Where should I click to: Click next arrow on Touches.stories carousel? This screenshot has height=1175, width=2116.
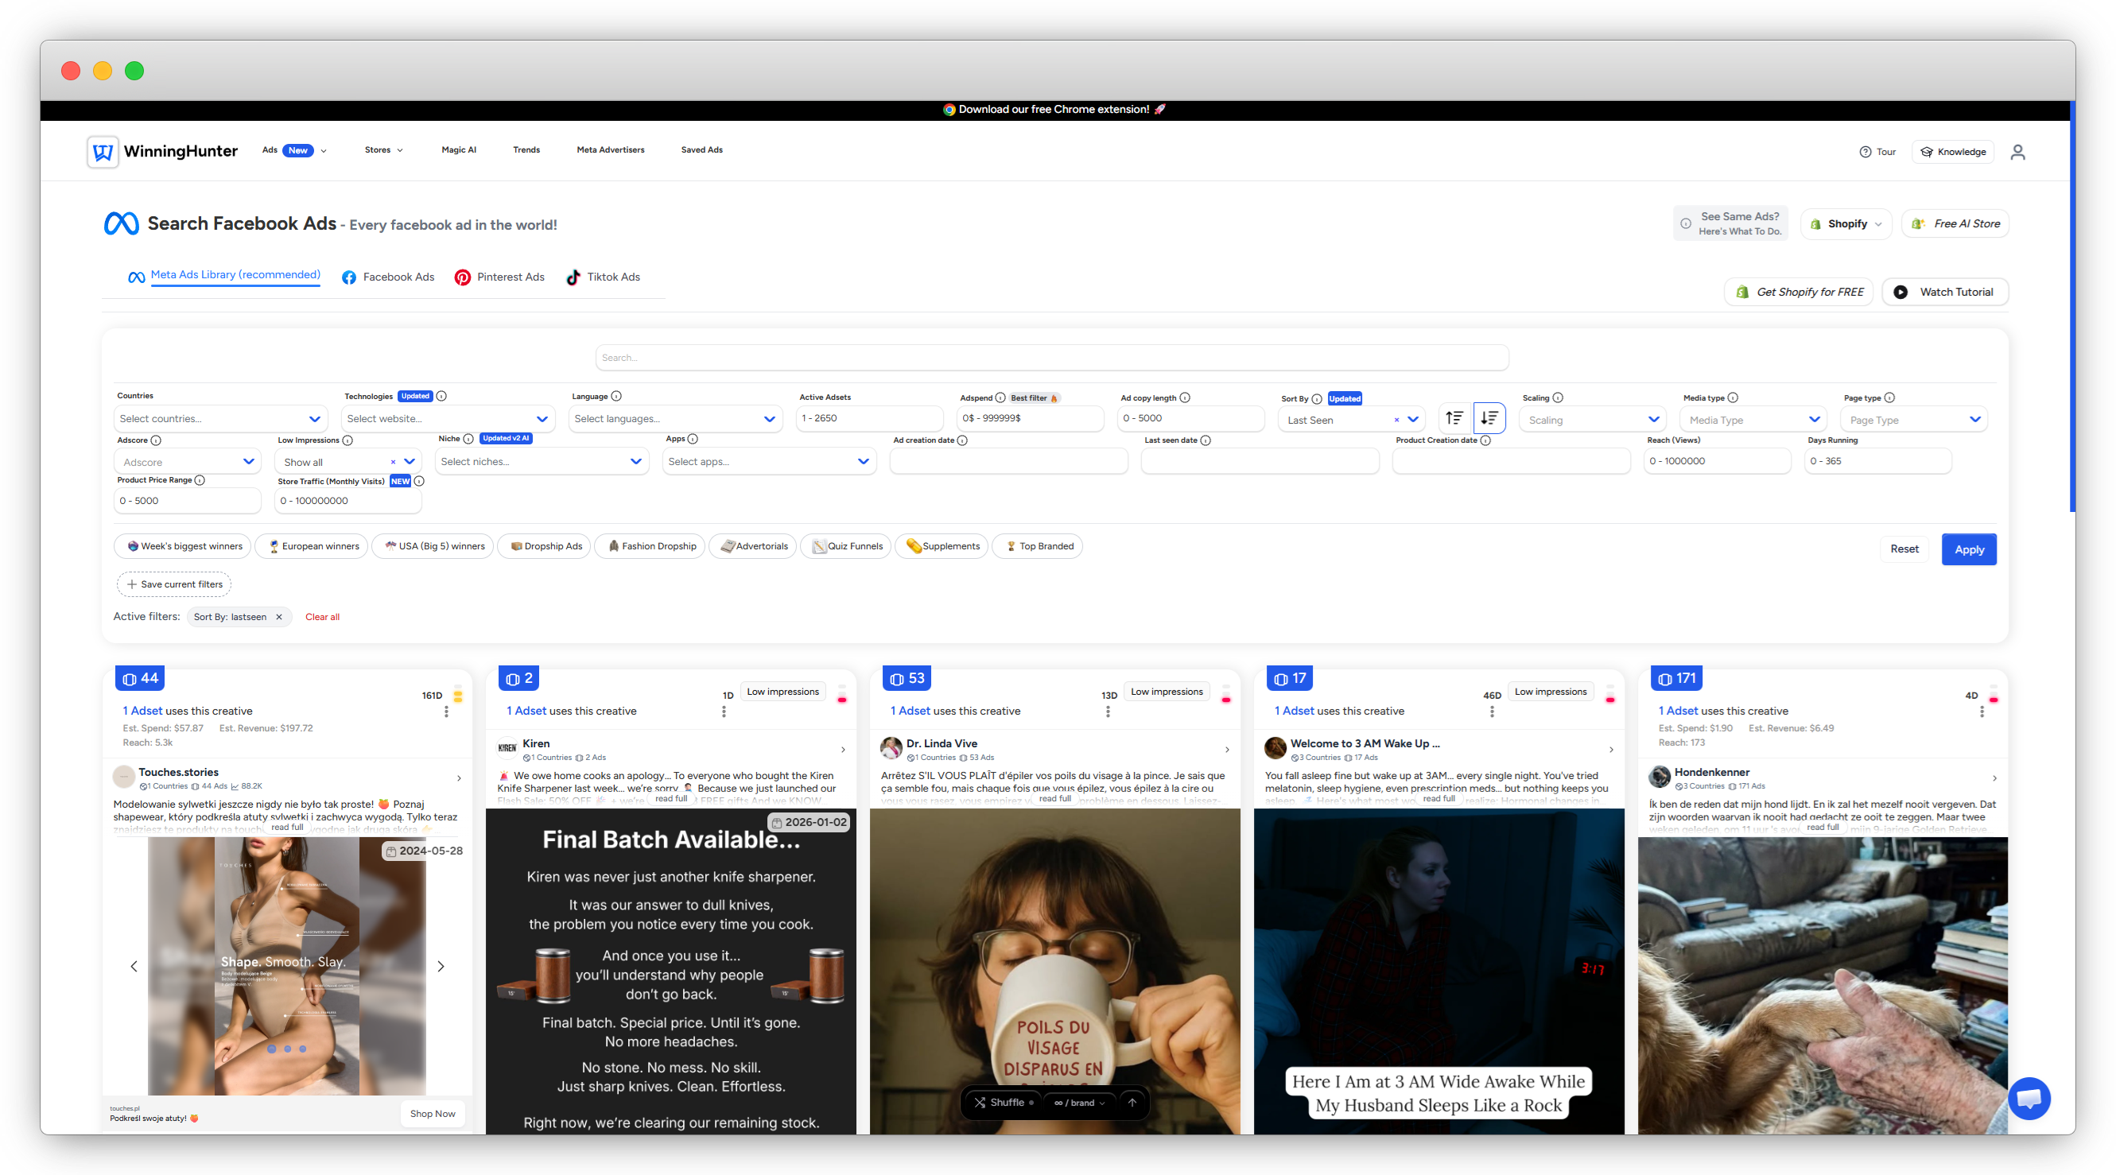[x=441, y=967]
